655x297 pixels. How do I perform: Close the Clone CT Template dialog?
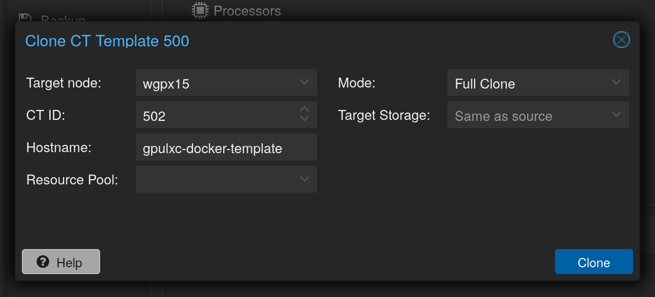[x=621, y=40]
